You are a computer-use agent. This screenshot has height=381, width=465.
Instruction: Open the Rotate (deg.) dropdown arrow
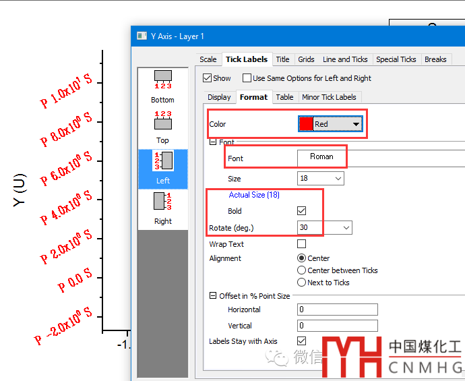tap(346, 228)
